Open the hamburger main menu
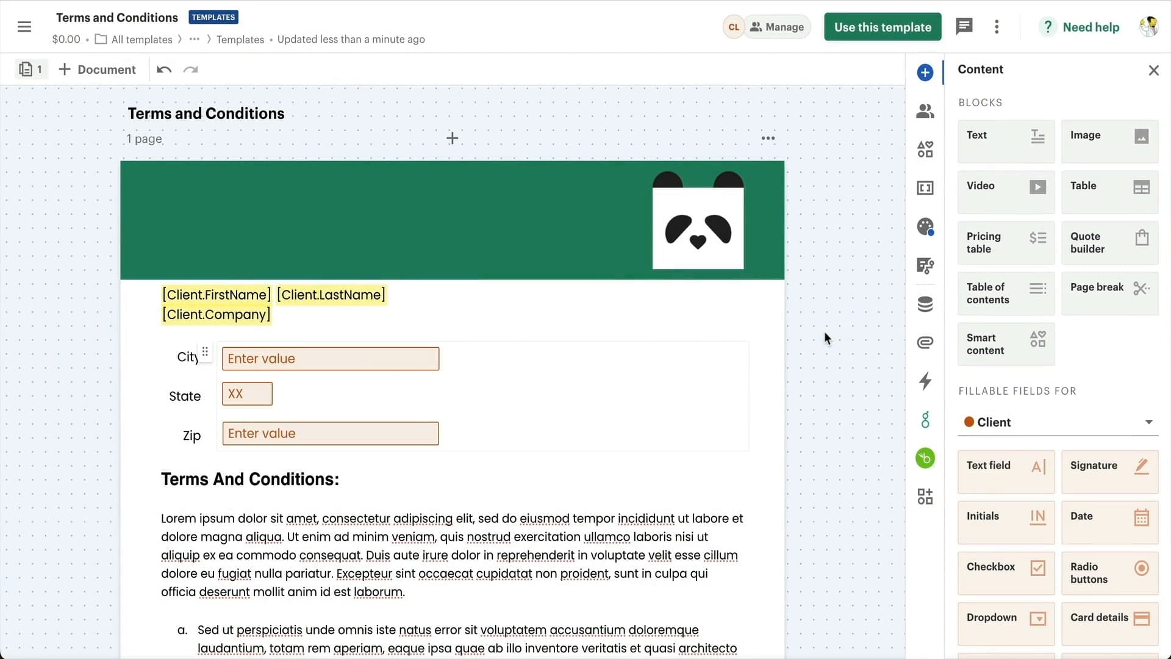The height and width of the screenshot is (659, 1171). tap(24, 27)
